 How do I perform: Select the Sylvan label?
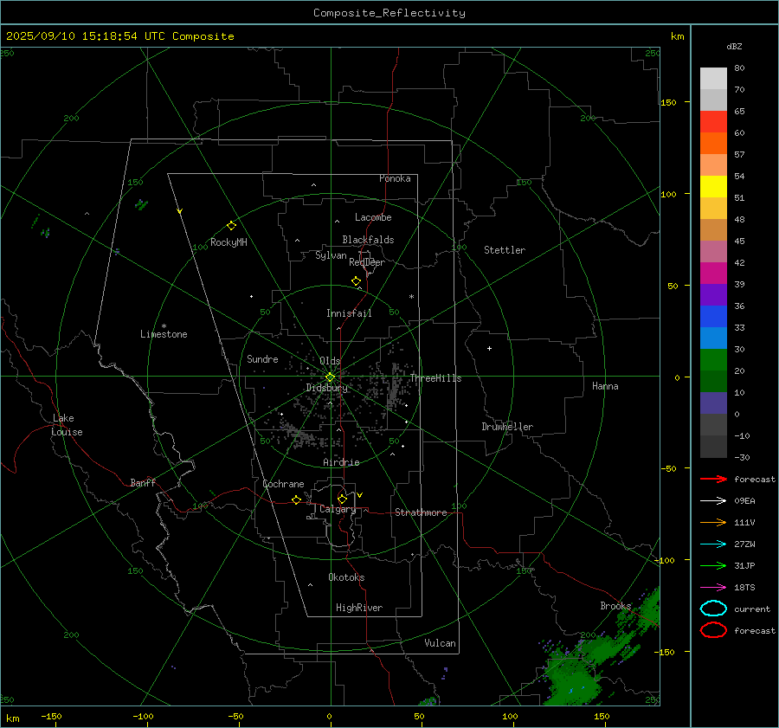click(331, 255)
